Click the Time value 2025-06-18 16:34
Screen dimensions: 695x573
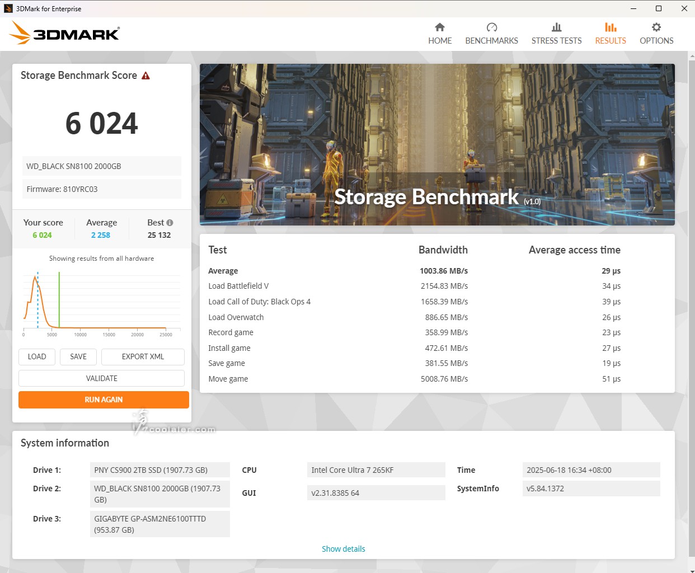click(x=591, y=470)
